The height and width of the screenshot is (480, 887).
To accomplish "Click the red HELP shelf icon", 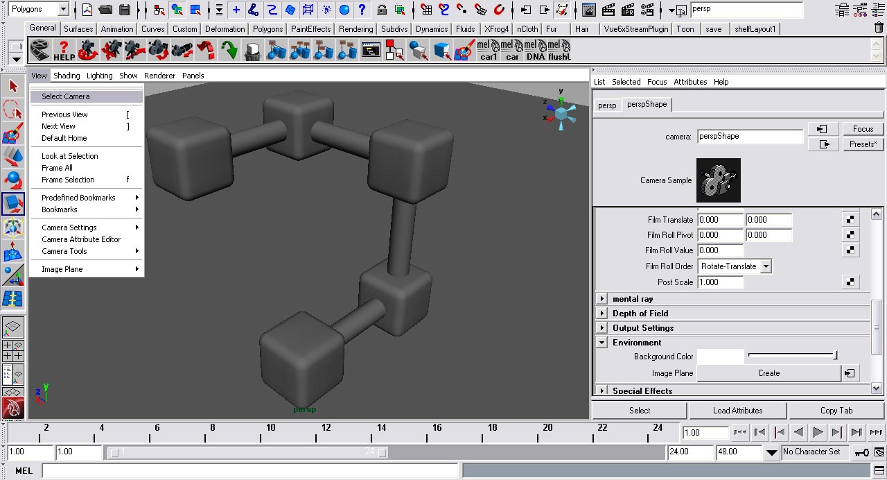I will [63, 50].
